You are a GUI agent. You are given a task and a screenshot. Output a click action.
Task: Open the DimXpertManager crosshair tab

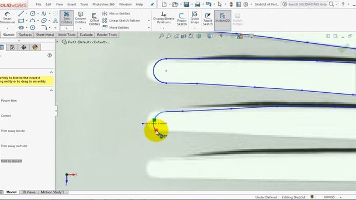[23, 47]
